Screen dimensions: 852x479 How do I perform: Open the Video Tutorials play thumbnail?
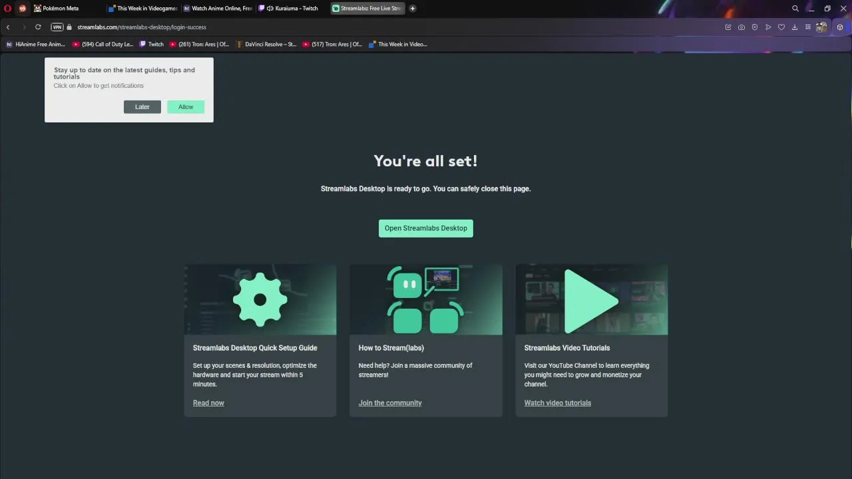[x=592, y=299]
